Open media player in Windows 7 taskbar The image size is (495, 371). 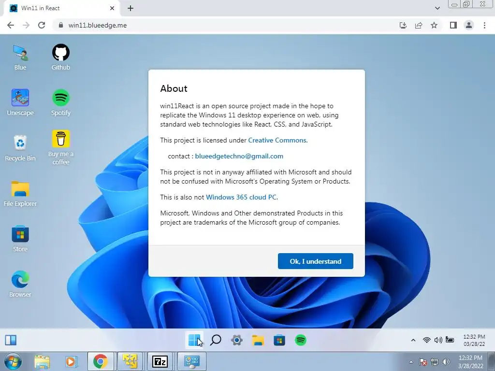coord(71,361)
